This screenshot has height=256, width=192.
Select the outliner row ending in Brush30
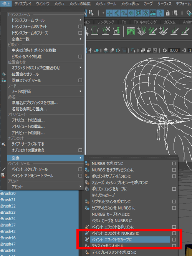tap(39, 193)
